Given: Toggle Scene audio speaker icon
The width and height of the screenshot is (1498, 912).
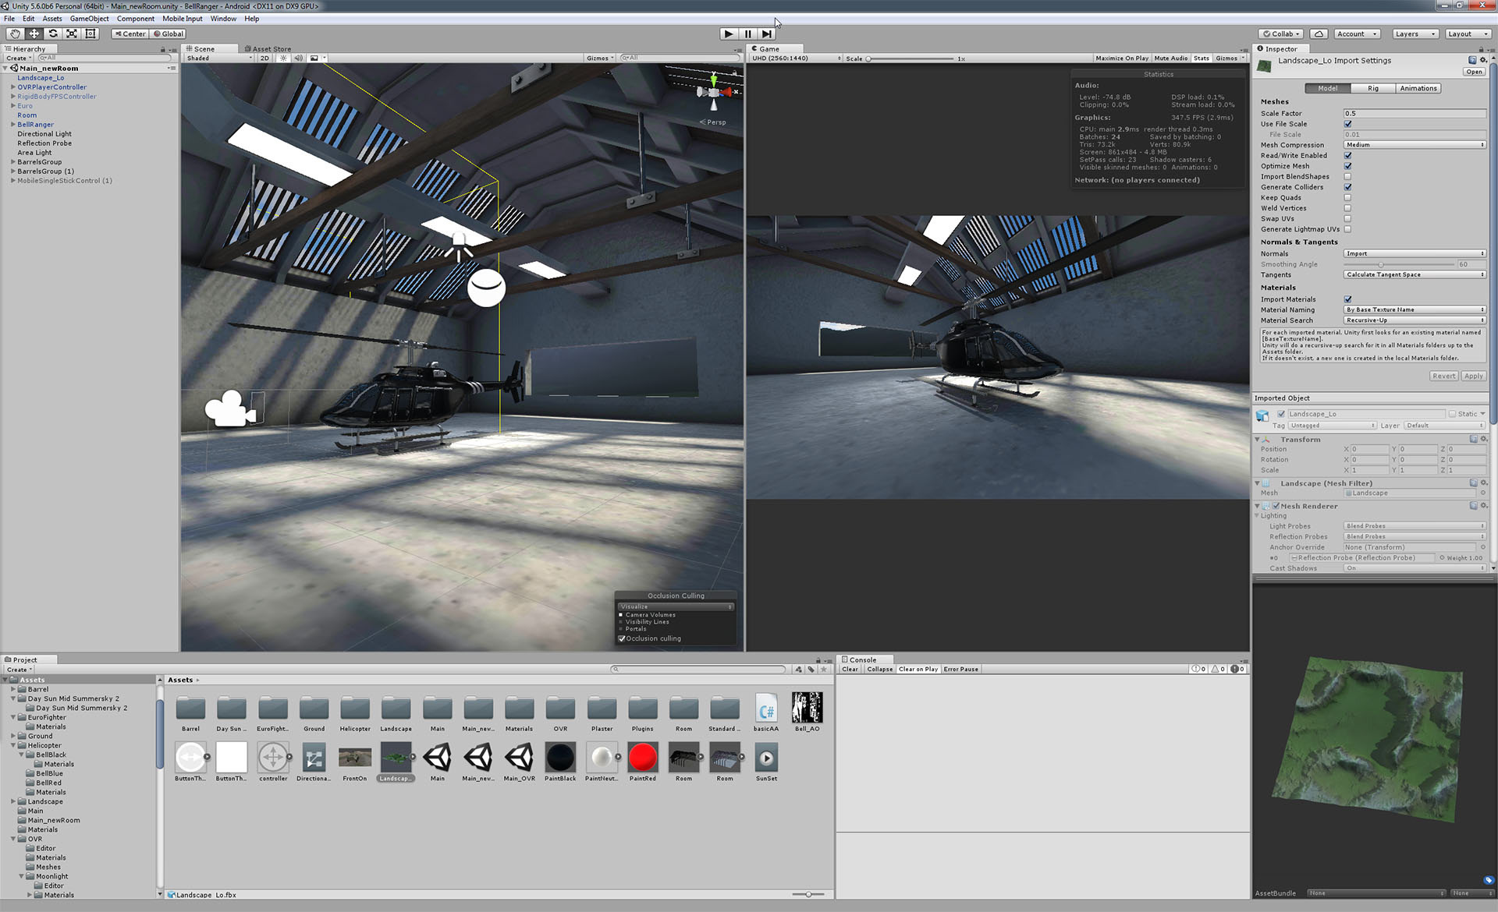Looking at the screenshot, I should pos(298,58).
